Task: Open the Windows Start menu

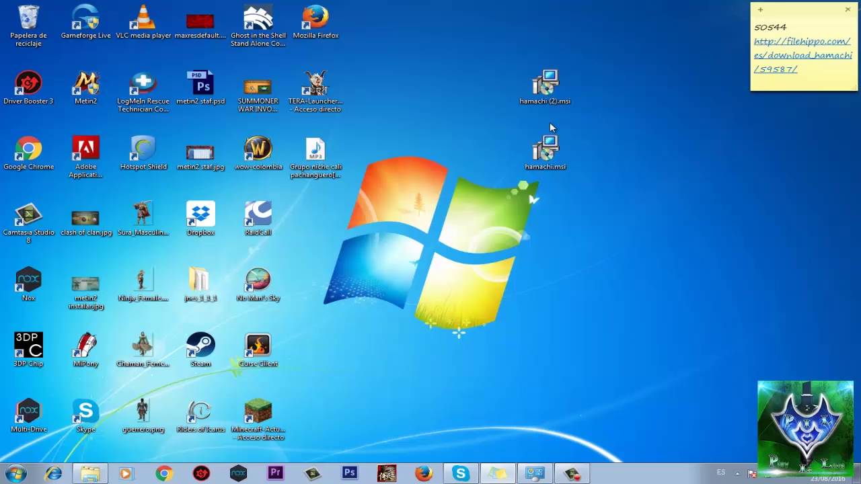Action: coord(15,473)
